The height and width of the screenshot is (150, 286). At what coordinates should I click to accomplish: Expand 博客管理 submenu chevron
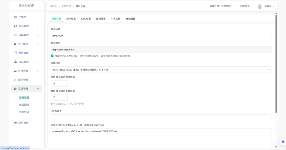[38, 53]
